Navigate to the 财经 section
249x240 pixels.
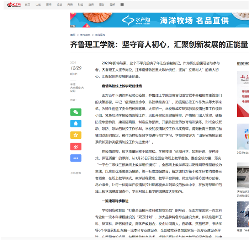80,5
